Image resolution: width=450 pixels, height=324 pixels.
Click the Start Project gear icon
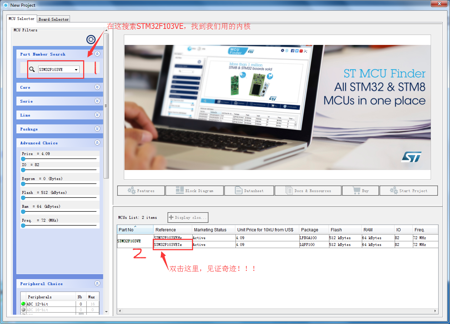(x=394, y=191)
